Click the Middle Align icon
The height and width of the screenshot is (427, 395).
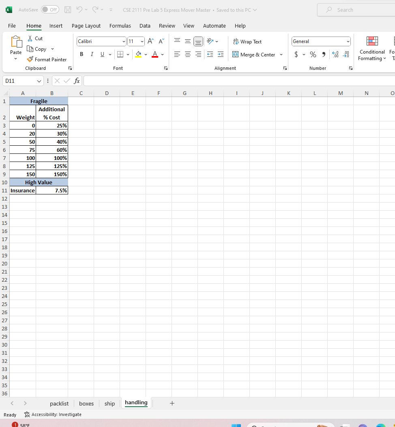coord(188,41)
